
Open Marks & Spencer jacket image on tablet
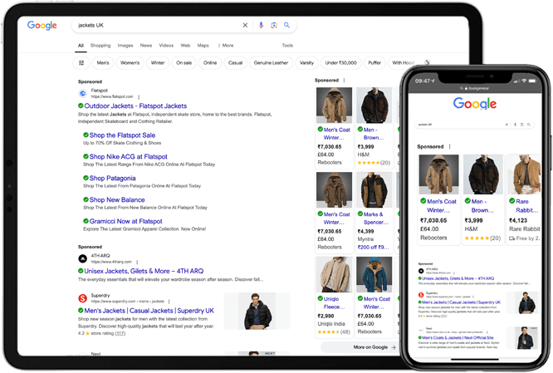(x=374, y=190)
